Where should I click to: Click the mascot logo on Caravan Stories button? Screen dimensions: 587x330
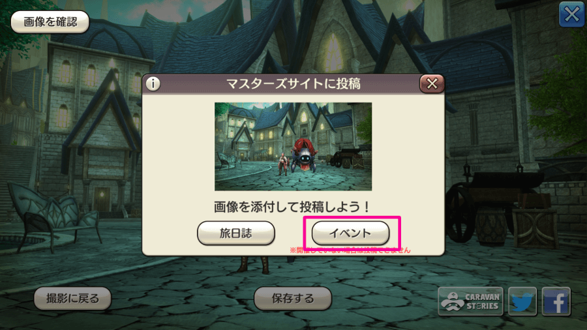click(453, 301)
